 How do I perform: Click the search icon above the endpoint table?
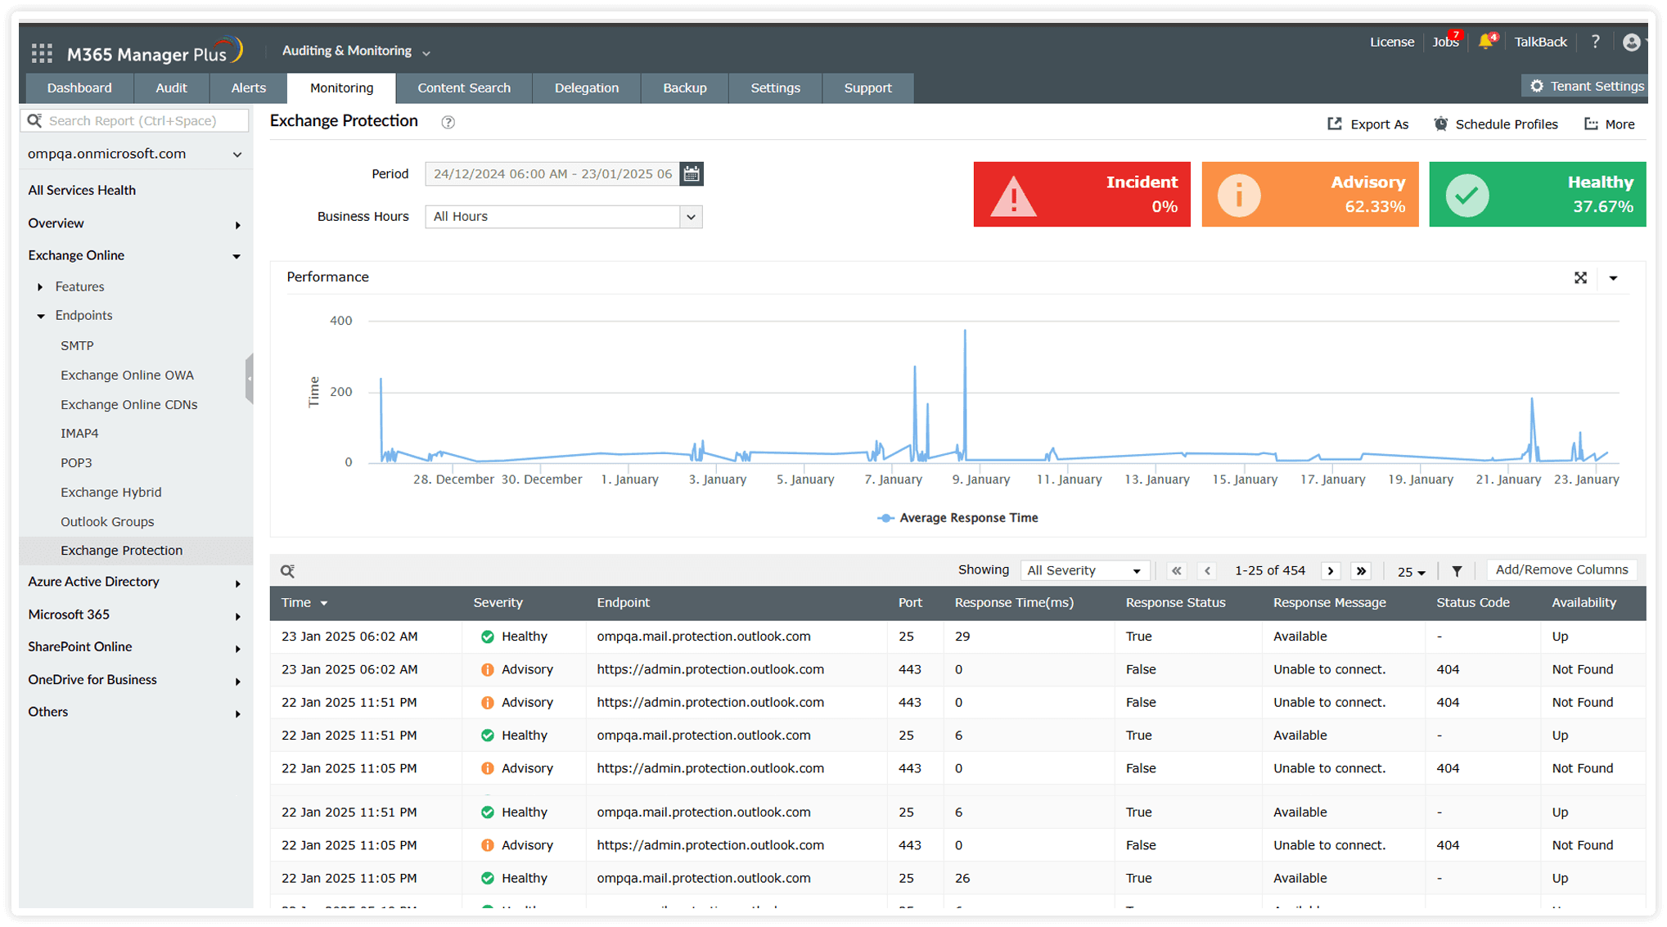point(288,570)
